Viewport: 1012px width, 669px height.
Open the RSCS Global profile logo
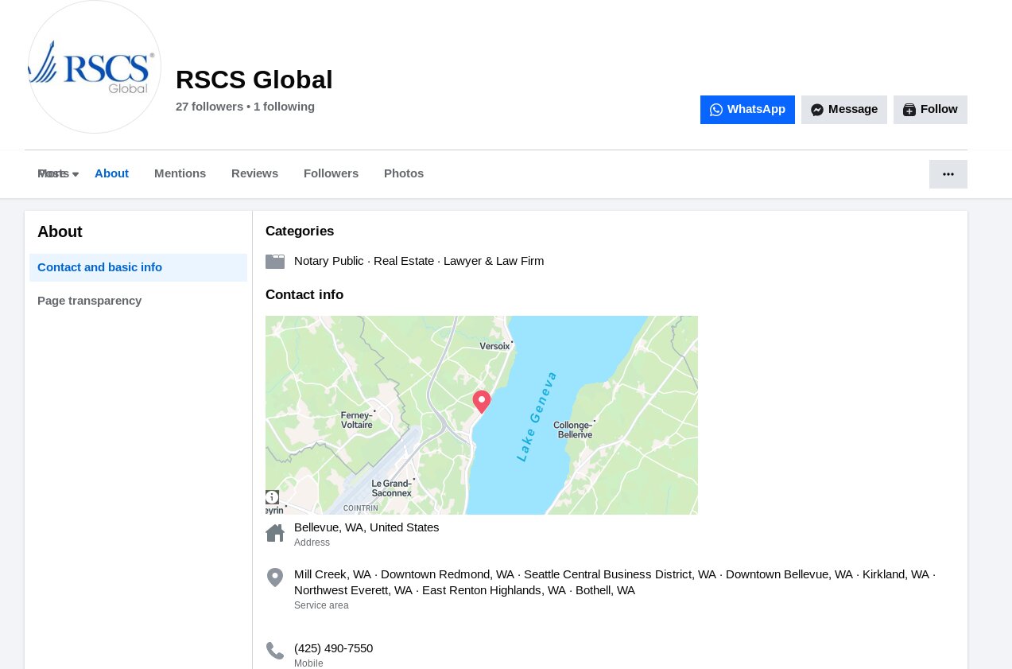[95, 67]
